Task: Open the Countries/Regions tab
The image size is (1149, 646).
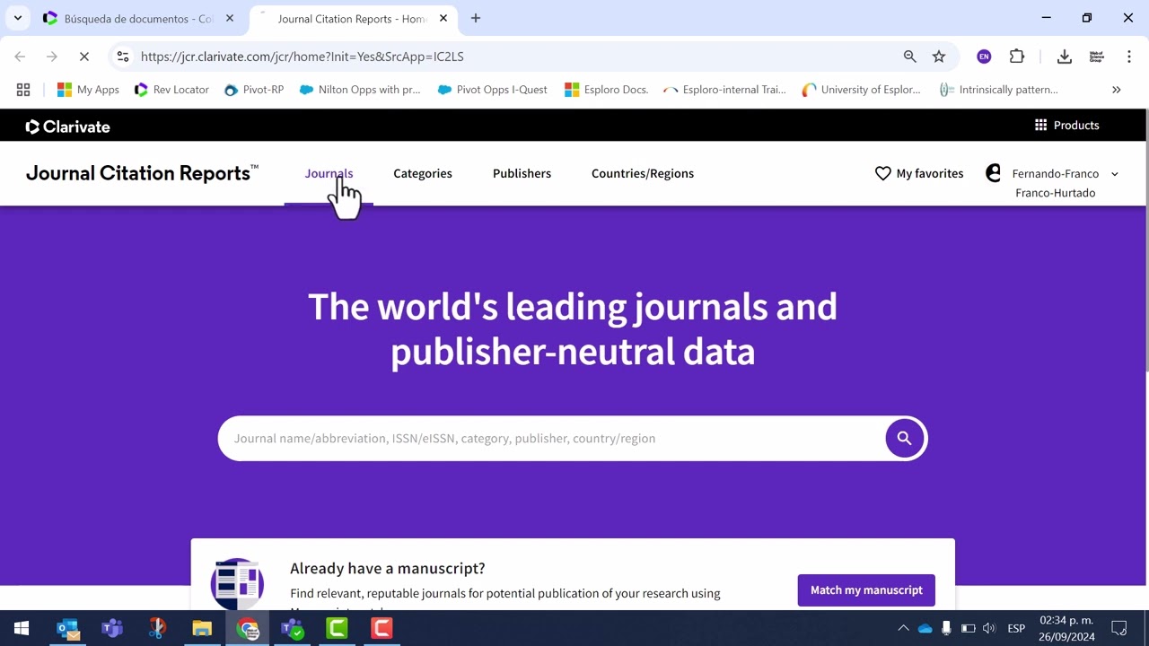Action: coord(643,174)
